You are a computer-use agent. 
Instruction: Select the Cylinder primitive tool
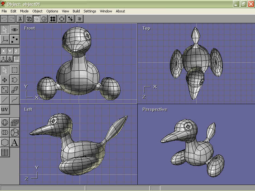(x=5, y=132)
